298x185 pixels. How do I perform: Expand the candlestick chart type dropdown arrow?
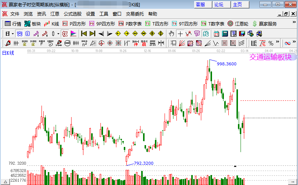58,34
